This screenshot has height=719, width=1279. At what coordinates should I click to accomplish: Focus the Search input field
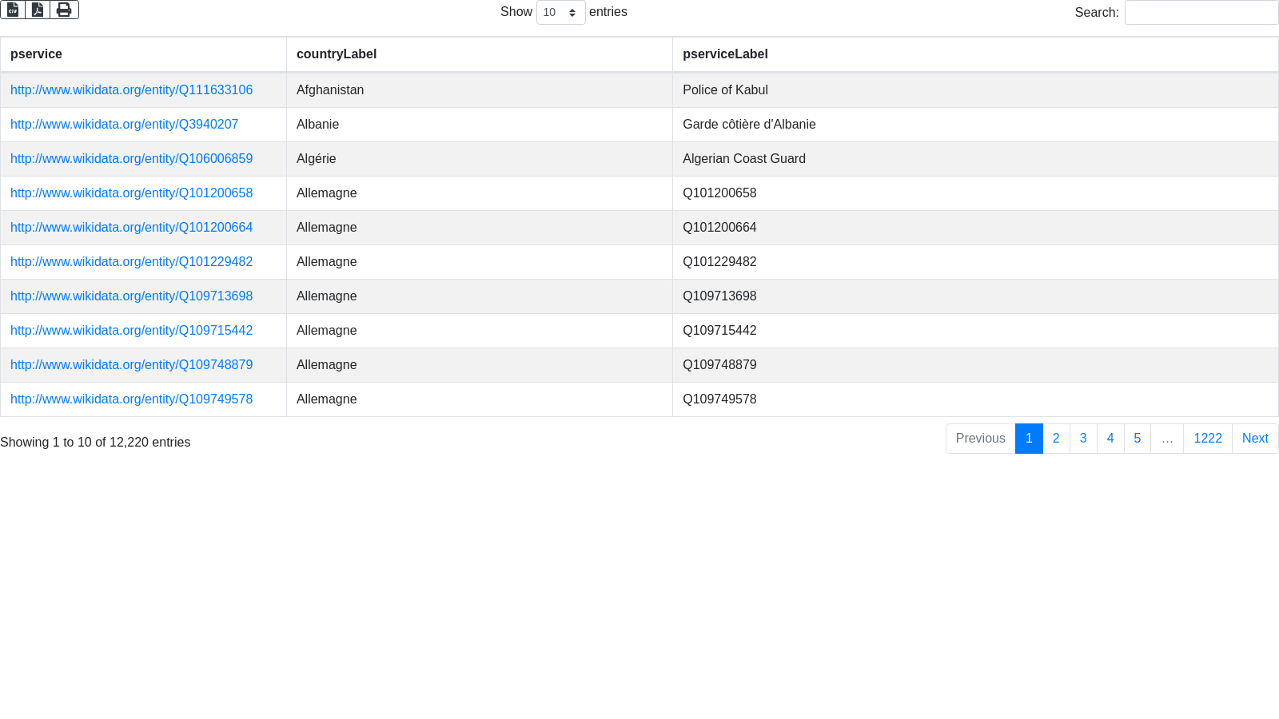click(1201, 13)
